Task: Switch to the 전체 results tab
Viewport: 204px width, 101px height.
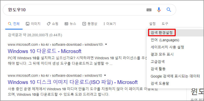Action: pyautogui.click(x=14, y=24)
